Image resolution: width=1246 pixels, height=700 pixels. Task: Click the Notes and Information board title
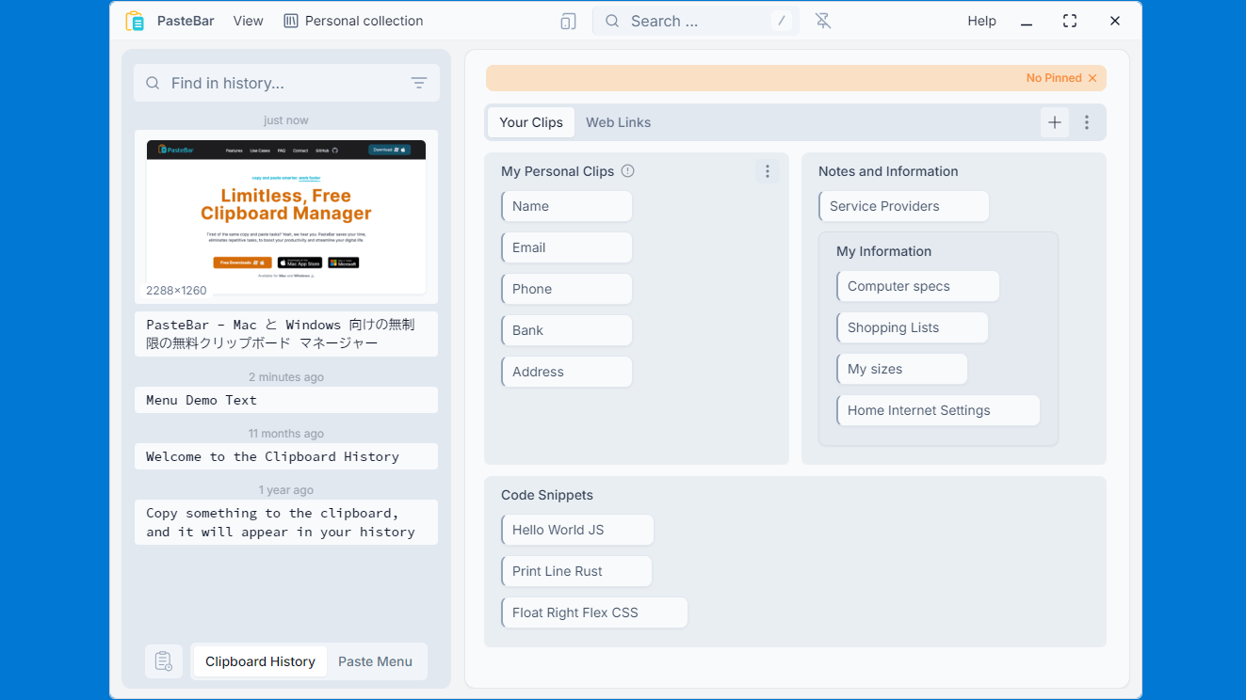click(888, 171)
